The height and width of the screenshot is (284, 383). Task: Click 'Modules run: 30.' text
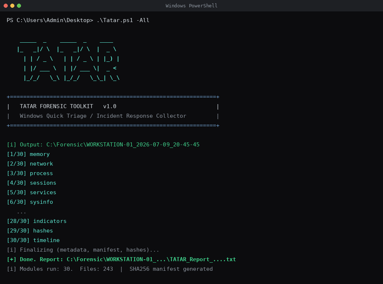[46, 269]
